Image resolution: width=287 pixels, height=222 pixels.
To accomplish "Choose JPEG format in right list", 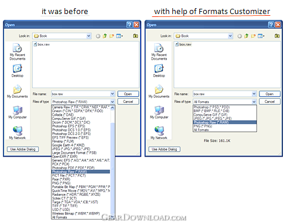I will pos(225,119).
